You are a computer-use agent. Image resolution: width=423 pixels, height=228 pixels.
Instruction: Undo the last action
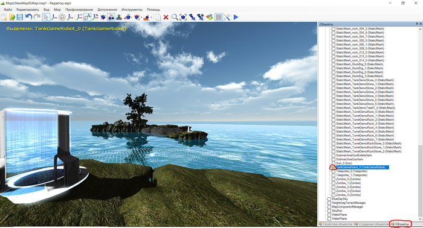28,17
